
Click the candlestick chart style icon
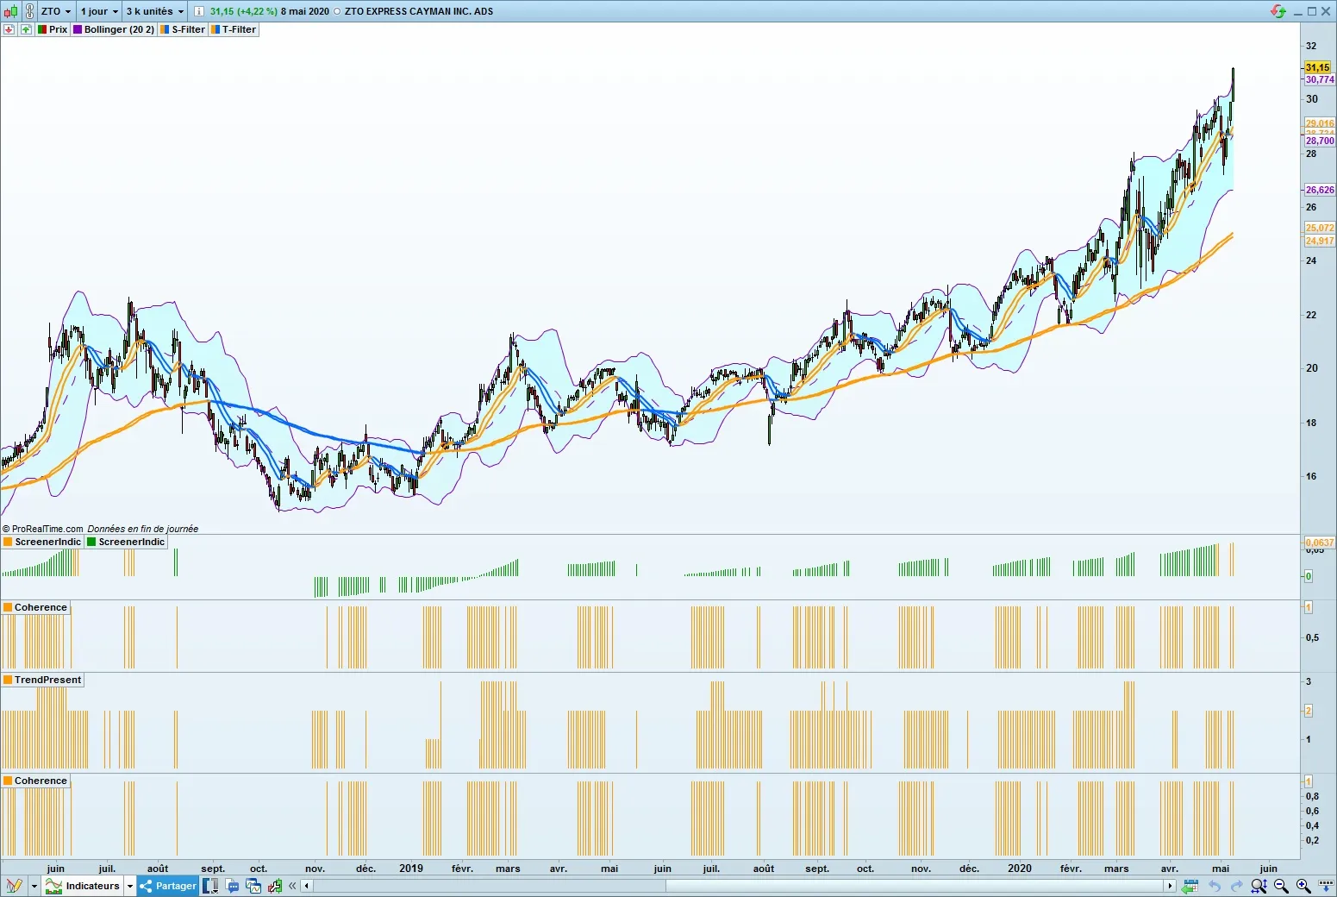[10, 11]
